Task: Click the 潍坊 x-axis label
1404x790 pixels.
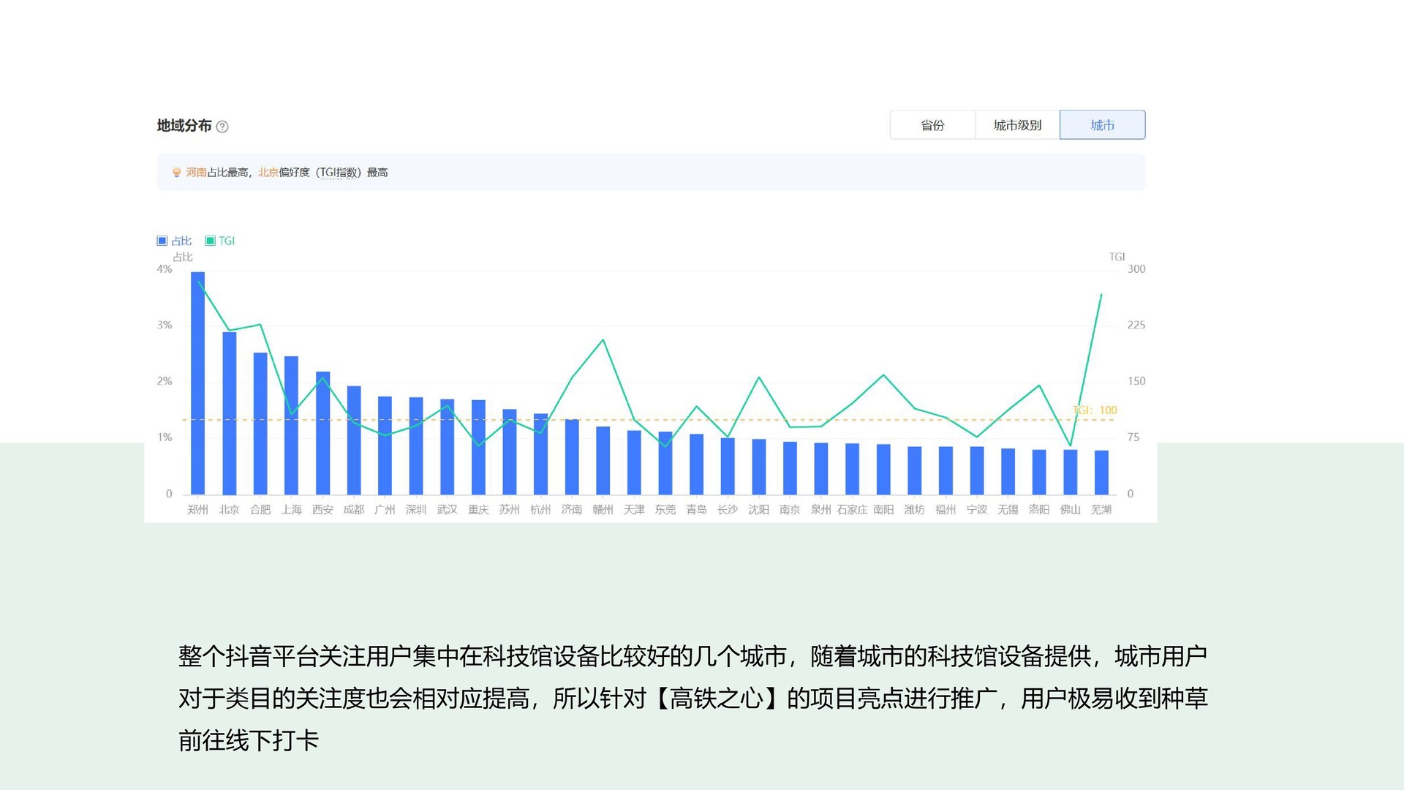Action: (914, 509)
